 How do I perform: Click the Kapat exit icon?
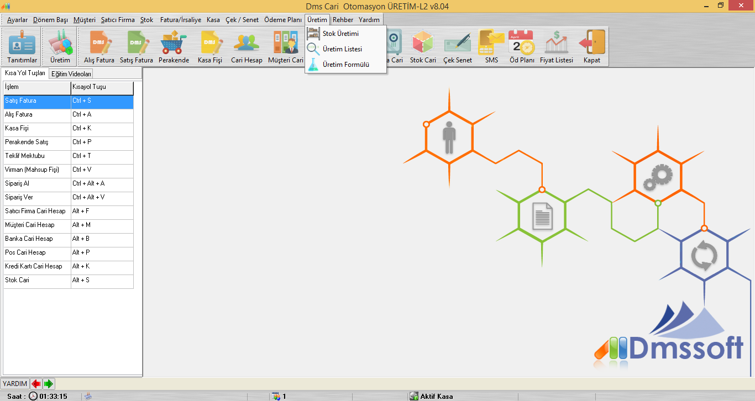(591, 46)
